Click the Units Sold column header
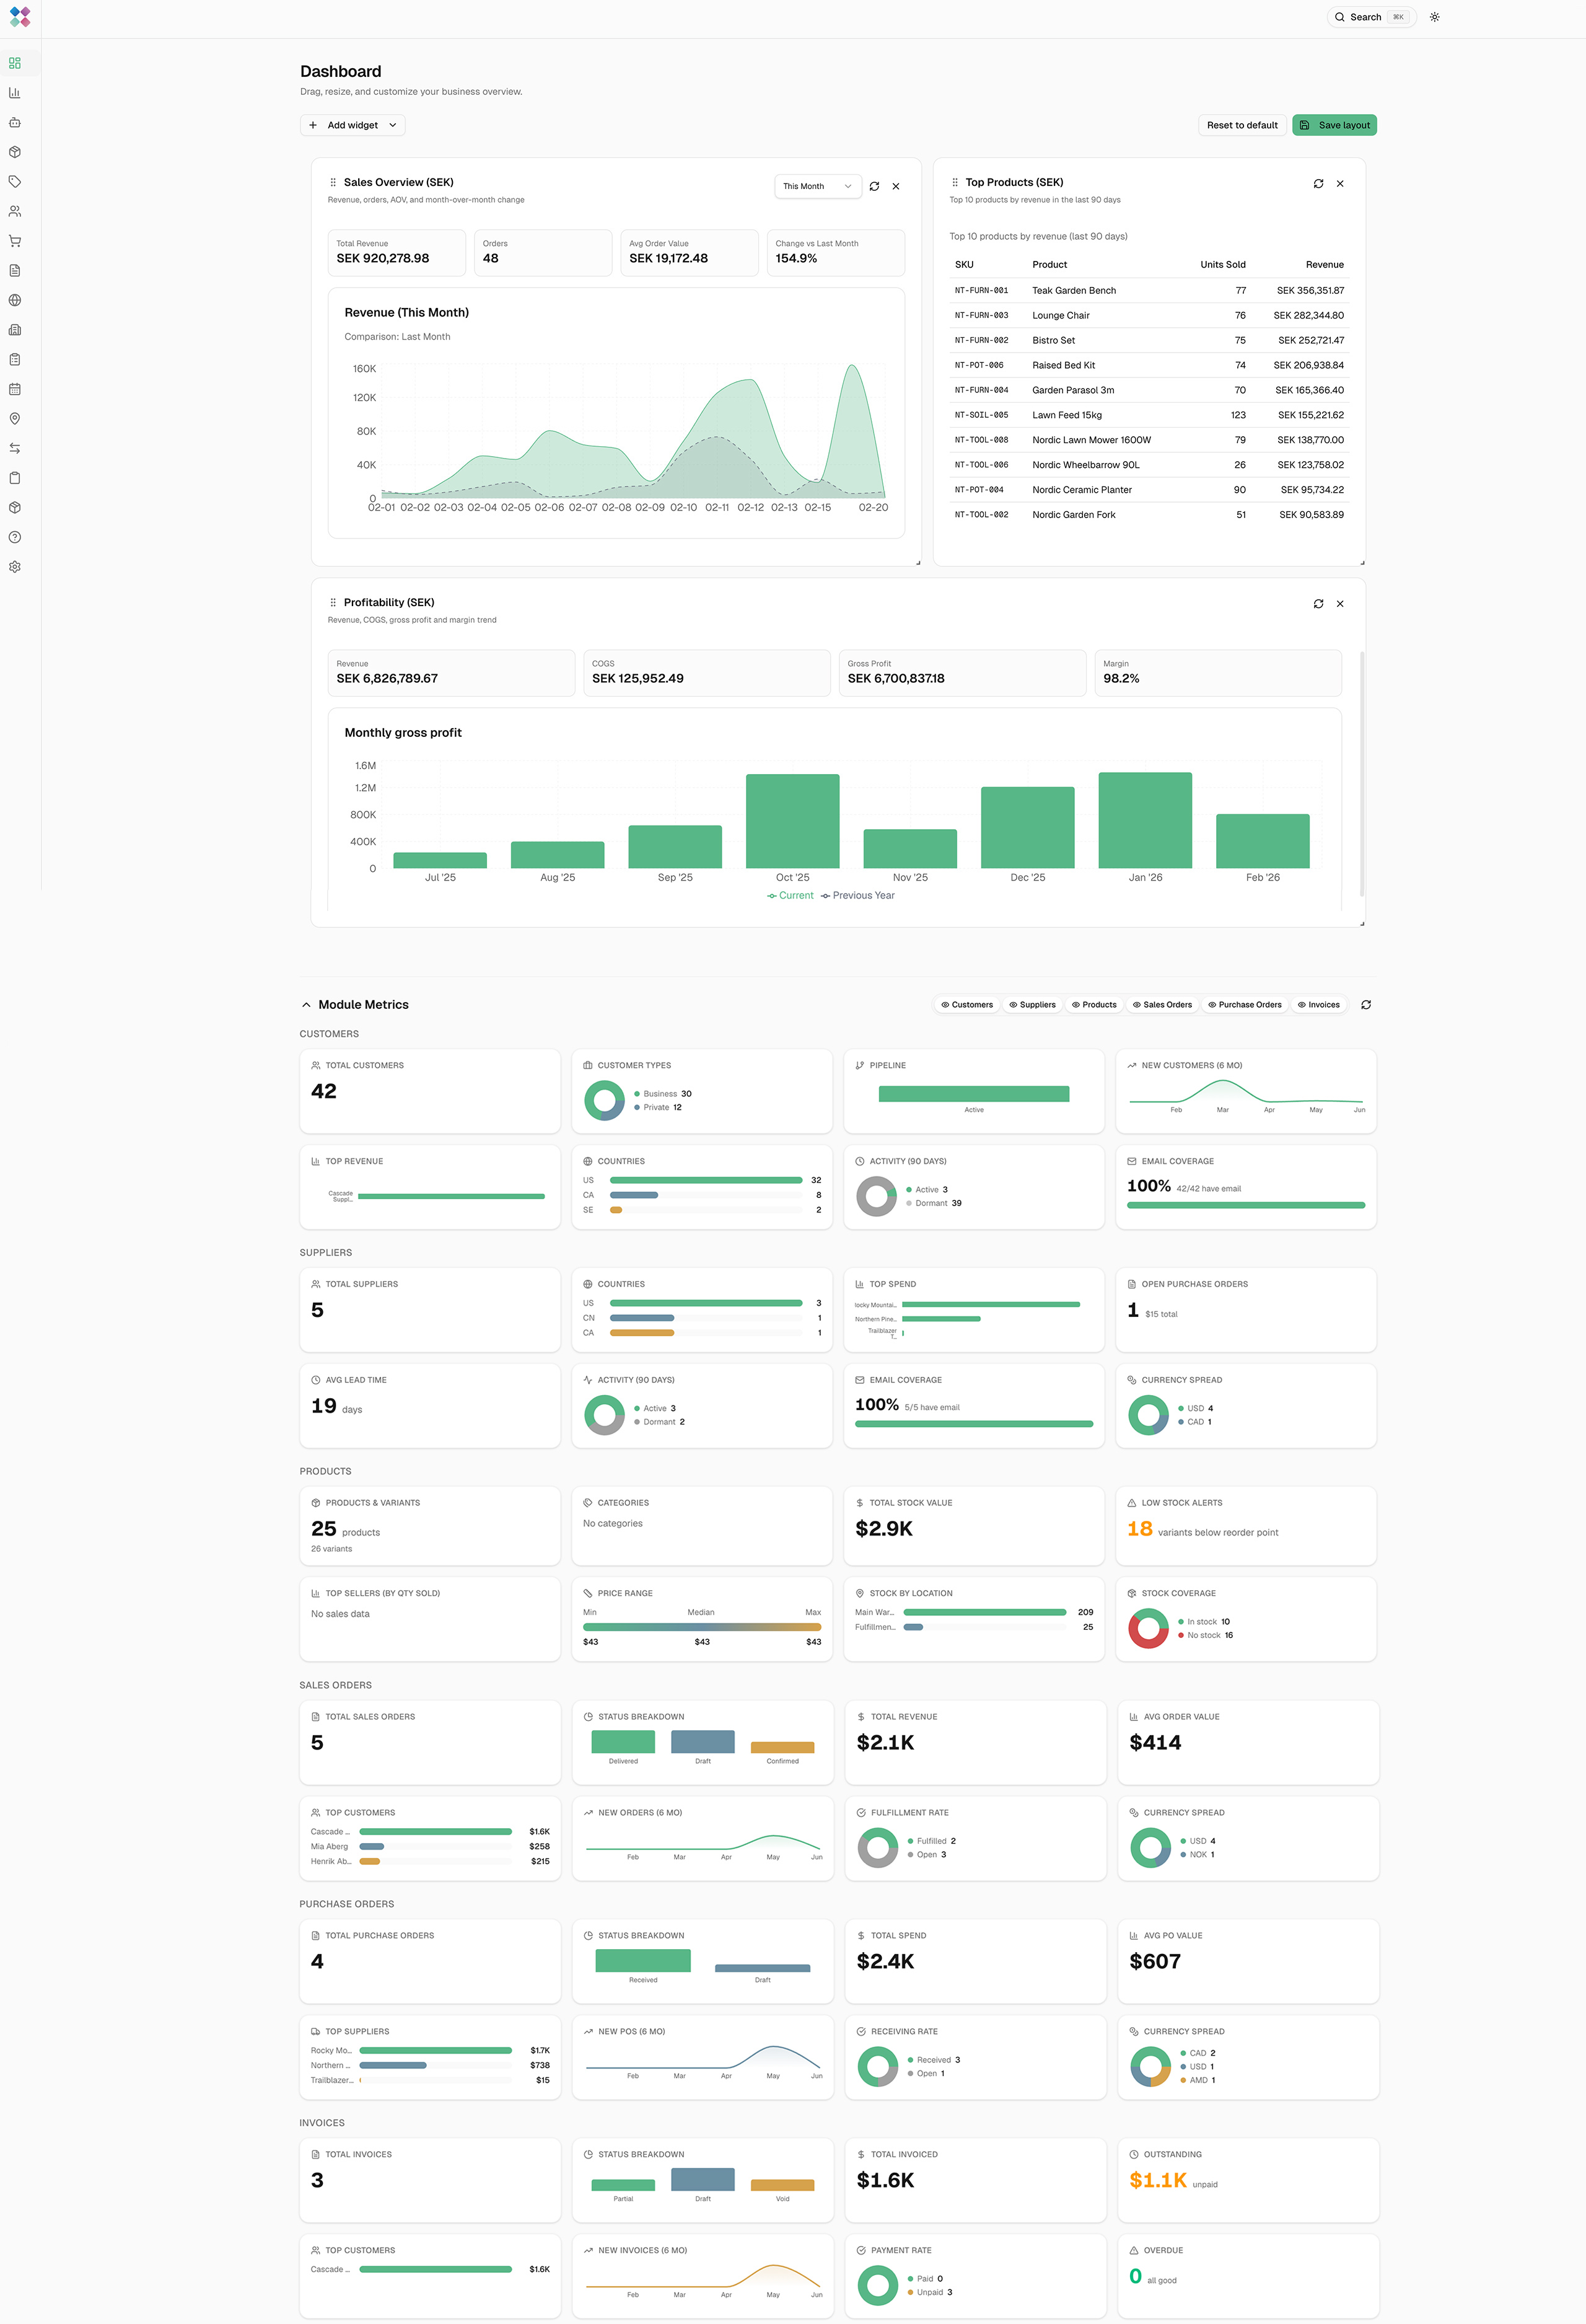This screenshot has width=1586, height=2324. [x=1222, y=265]
